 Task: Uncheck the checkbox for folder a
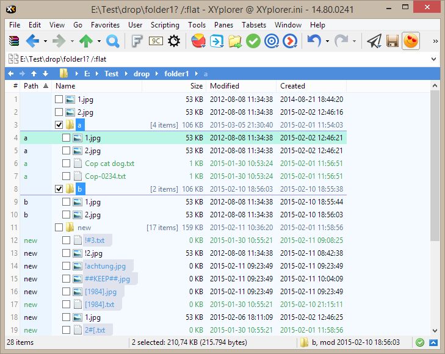pyautogui.click(x=59, y=125)
